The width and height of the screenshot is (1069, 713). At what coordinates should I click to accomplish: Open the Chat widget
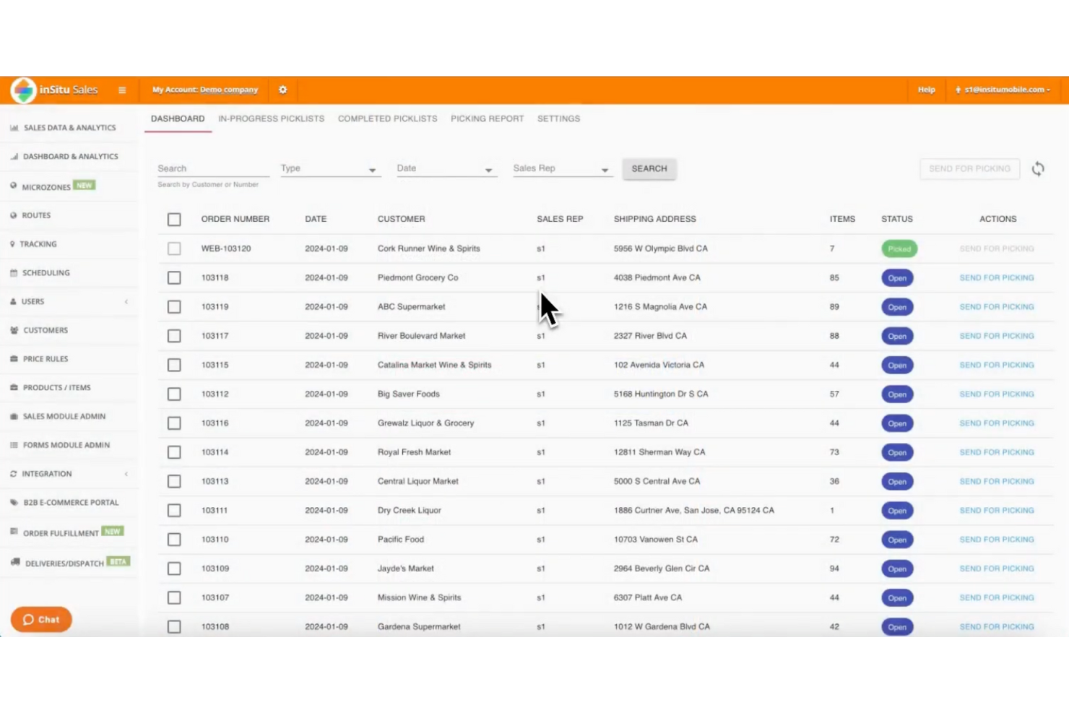[x=40, y=619]
